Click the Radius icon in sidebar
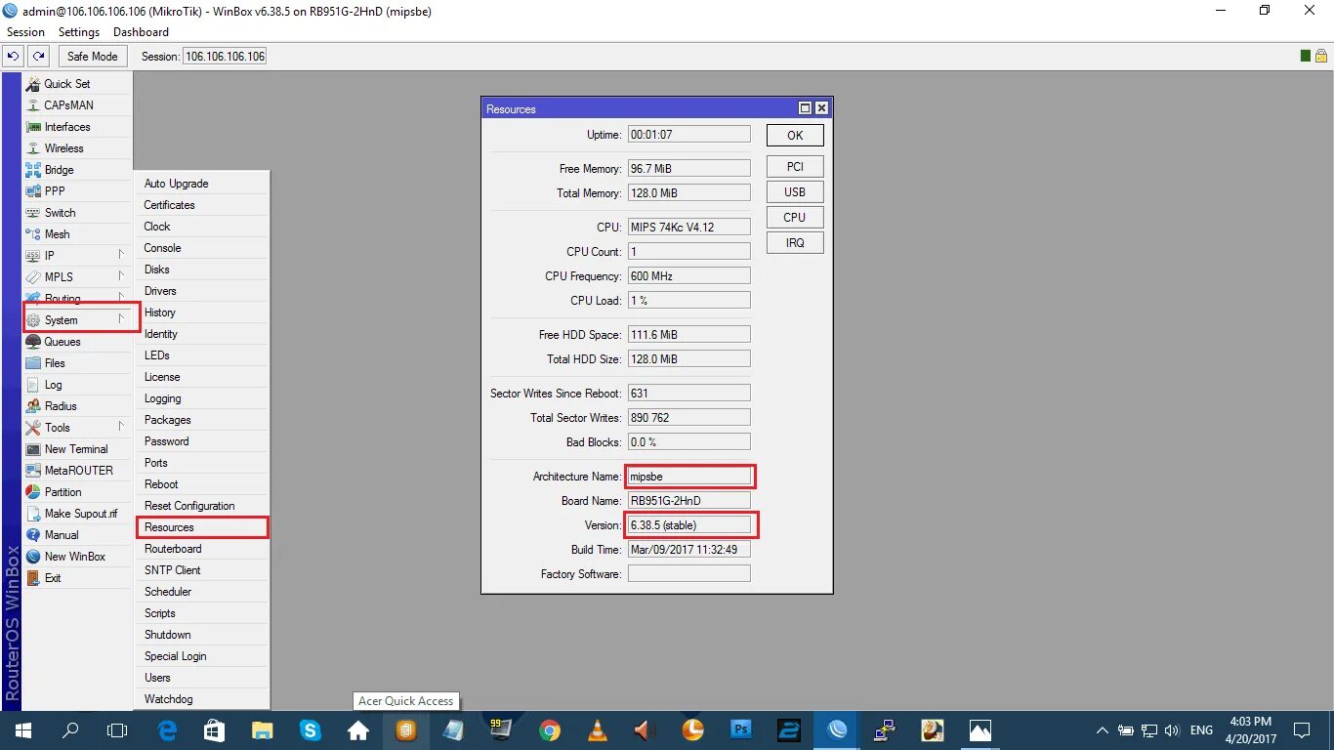The width and height of the screenshot is (1334, 750). pos(33,406)
